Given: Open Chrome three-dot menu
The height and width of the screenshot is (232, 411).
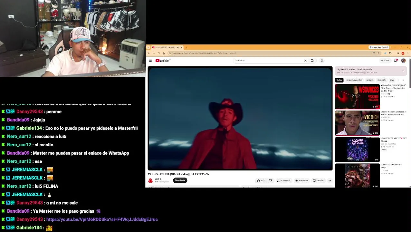Looking at the screenshot, I should (407, 53).
